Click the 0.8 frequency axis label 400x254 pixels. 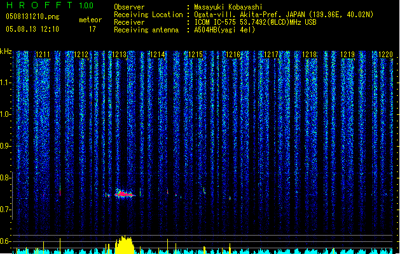click(5, 178)
